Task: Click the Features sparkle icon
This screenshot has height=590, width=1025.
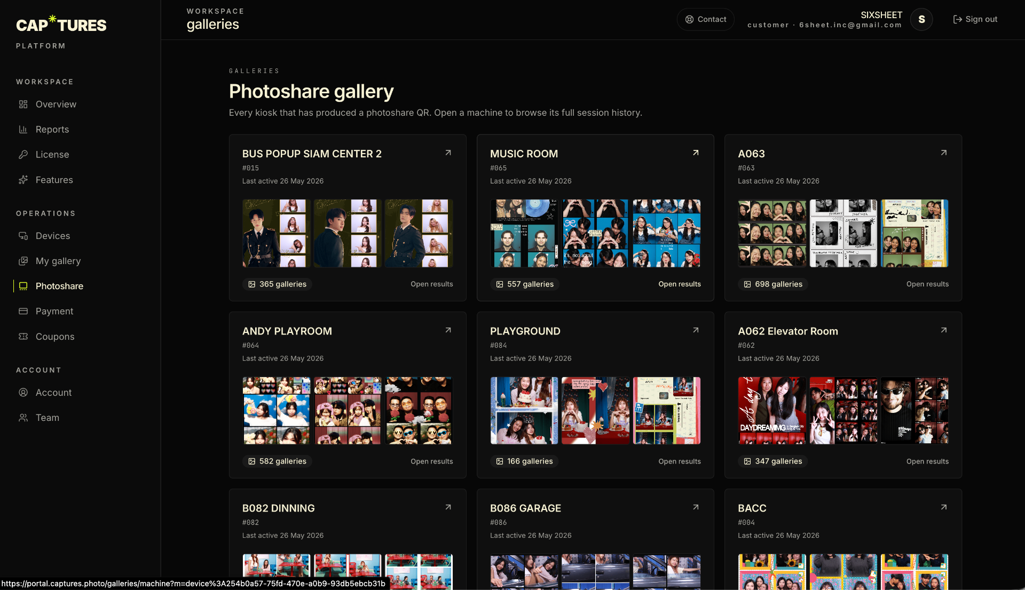Action: (x=23, y=180)
